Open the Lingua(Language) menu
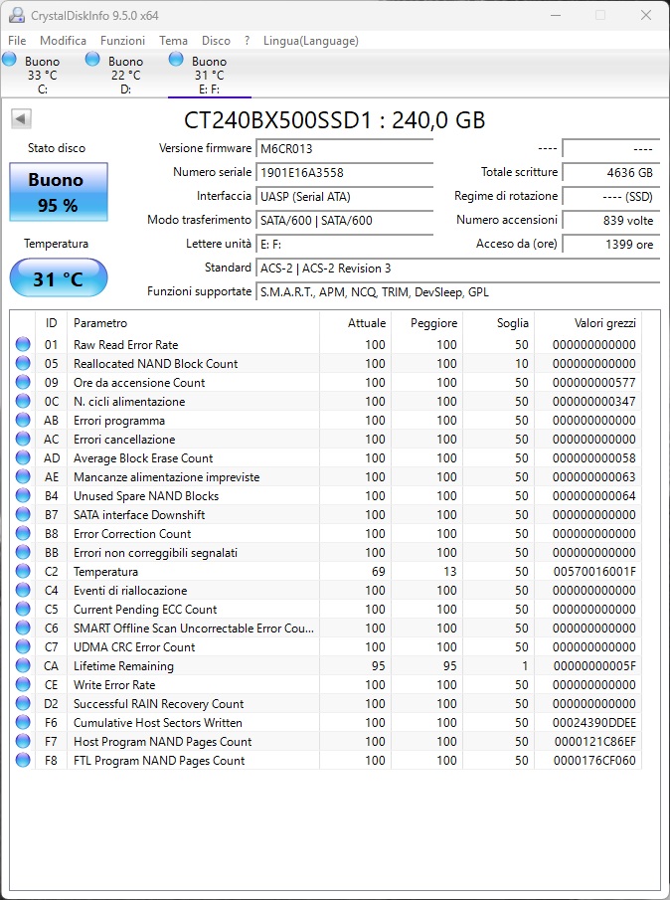Image resolution: width=670 pixels, height=900 pixels. pos(311,41)
